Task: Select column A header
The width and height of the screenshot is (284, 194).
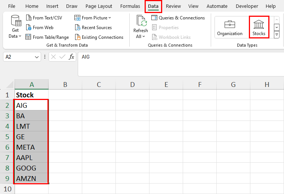Action: tap(32, 84)
